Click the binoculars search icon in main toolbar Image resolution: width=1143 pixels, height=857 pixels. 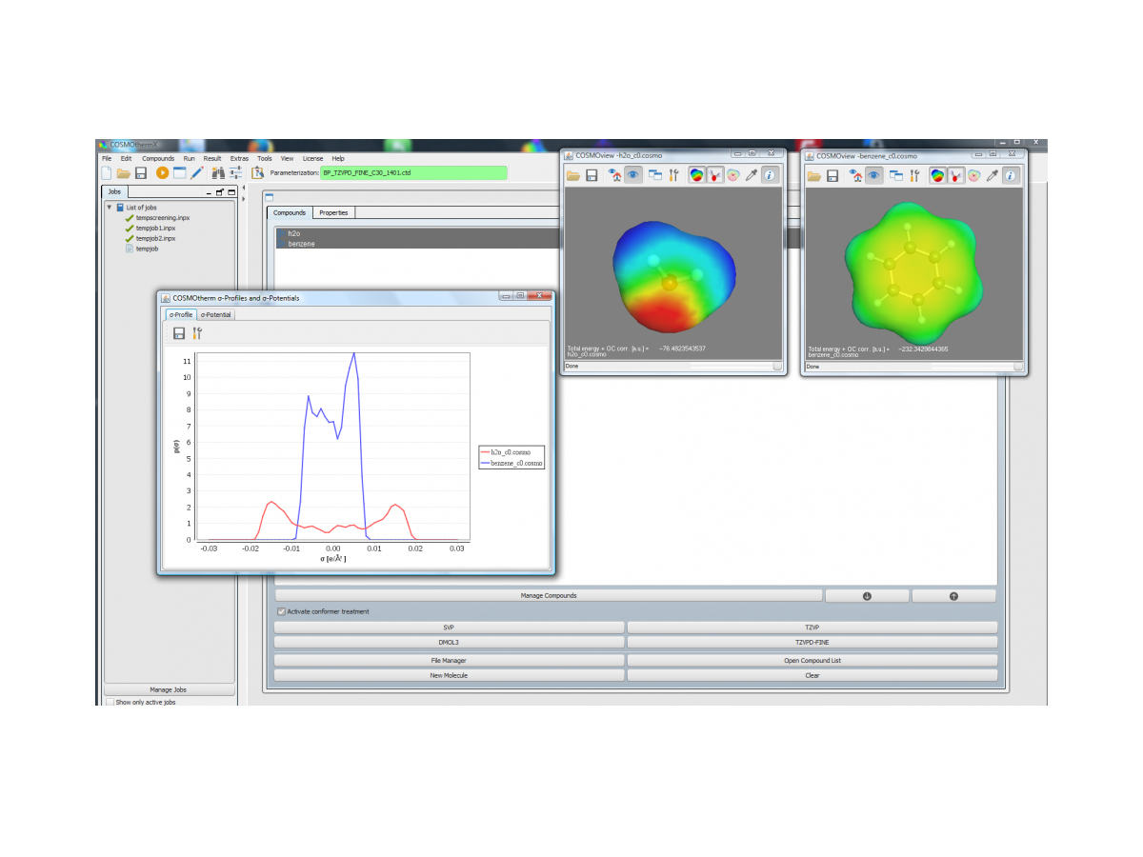[218, 172]
